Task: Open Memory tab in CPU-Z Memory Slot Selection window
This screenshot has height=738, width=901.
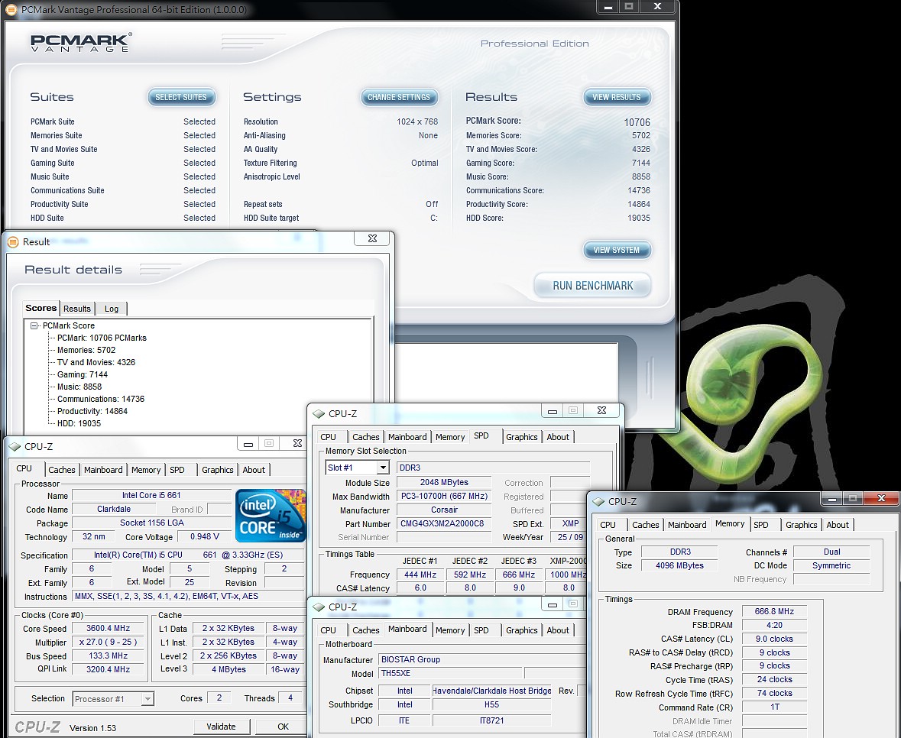Action: [450, 437]
